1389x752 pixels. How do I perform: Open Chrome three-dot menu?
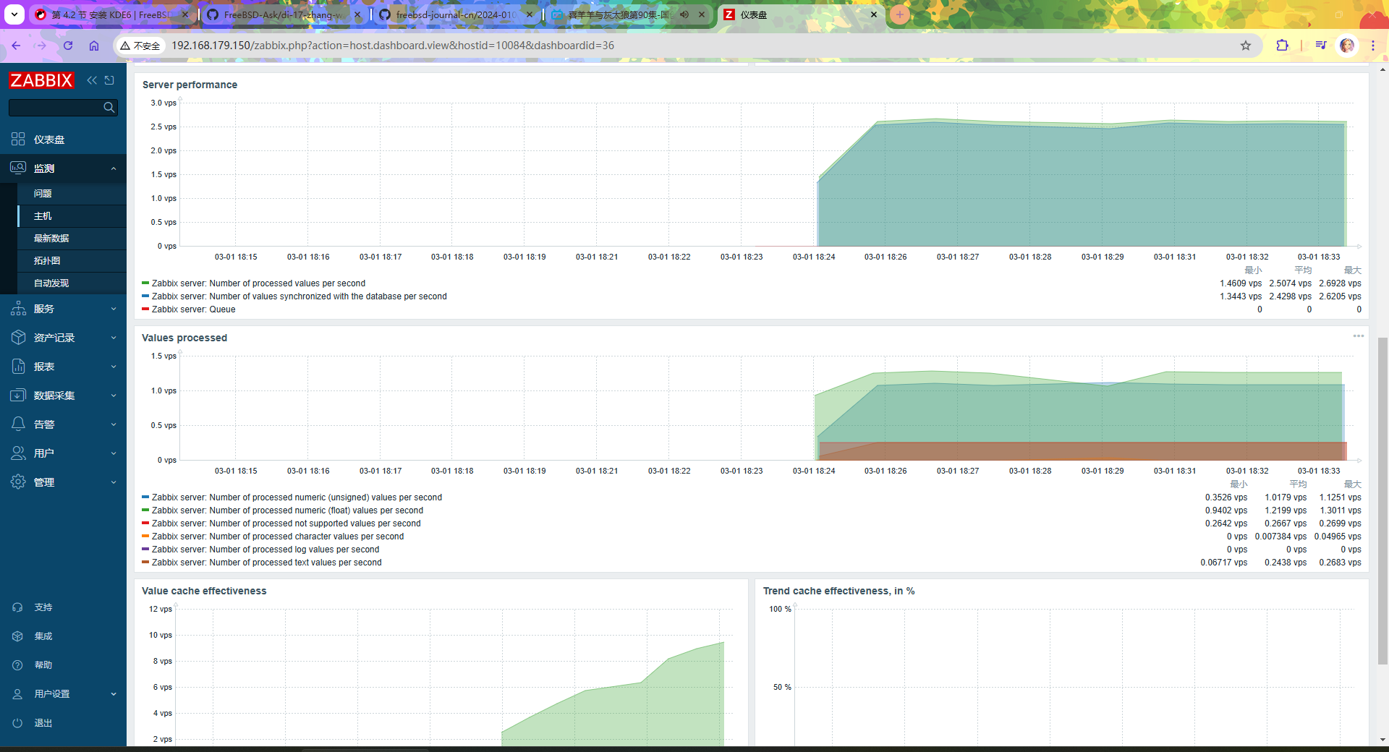(x=1373, y=46)
